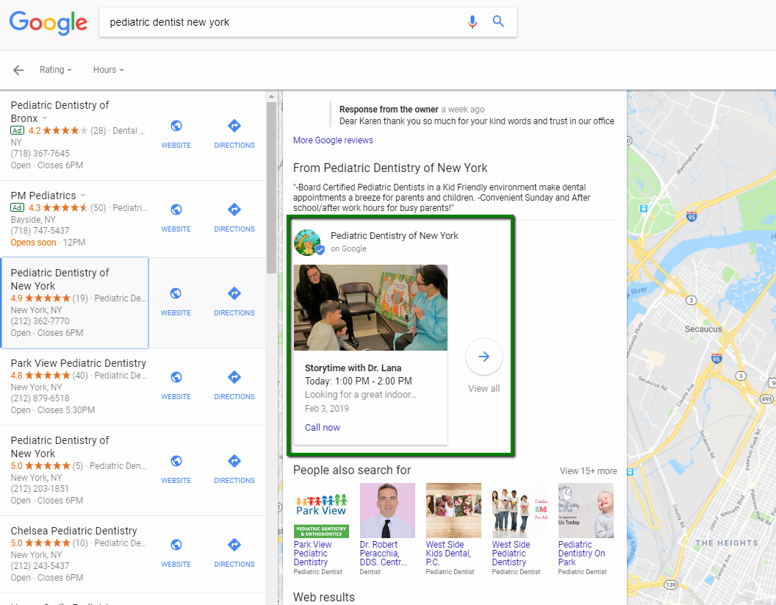This screenshot has width=776, height=605.
Task: Click Call now on Storytime post
Action: [x=322, y=427]
